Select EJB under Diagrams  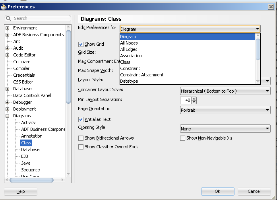click(x=25, y=156)
